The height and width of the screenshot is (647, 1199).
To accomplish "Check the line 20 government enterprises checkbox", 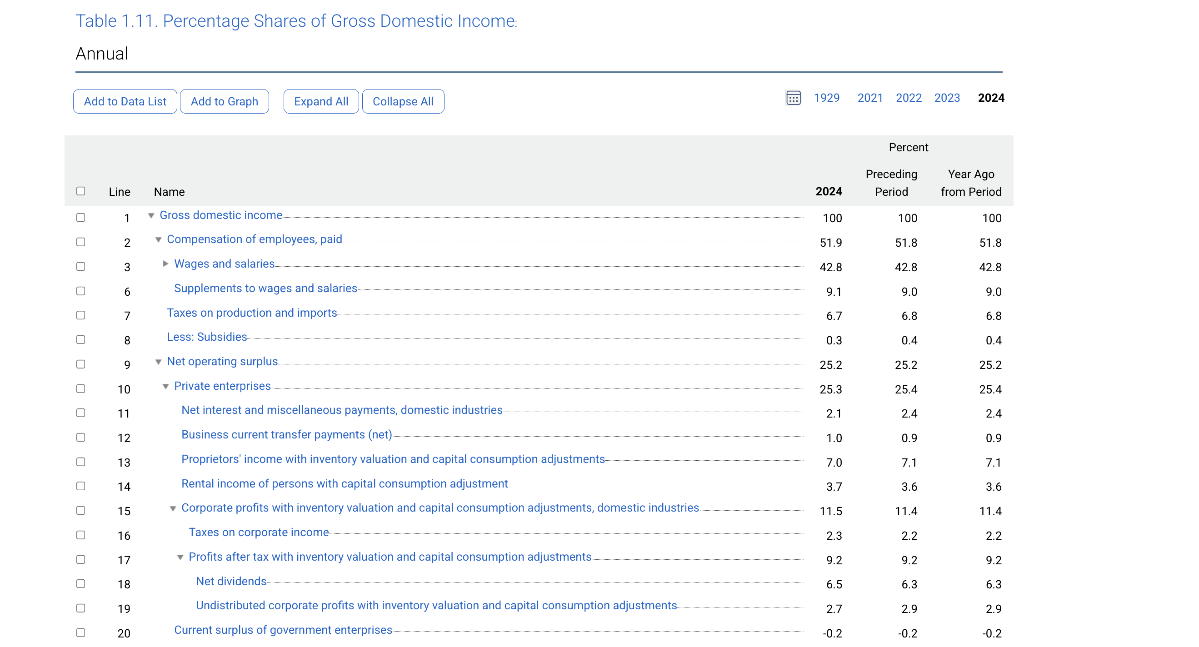I will pyautogui.click(x=81, y=632).
